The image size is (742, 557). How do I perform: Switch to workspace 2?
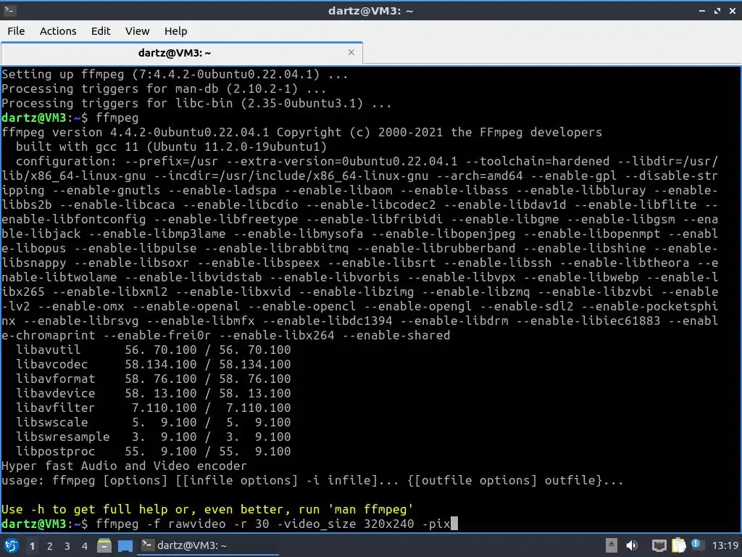click(x=50, y=546)
